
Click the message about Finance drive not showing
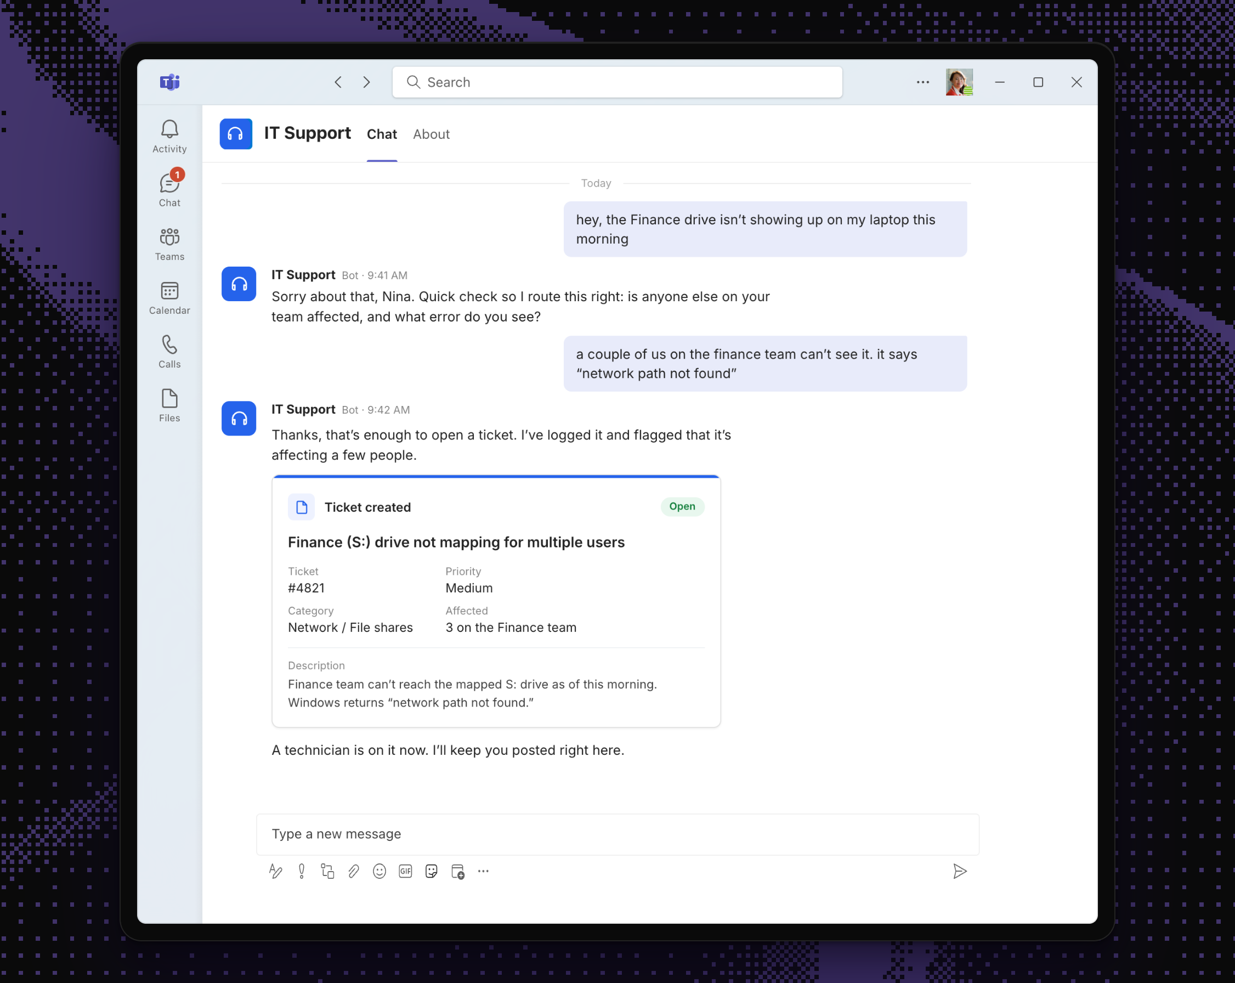[764, 229]
